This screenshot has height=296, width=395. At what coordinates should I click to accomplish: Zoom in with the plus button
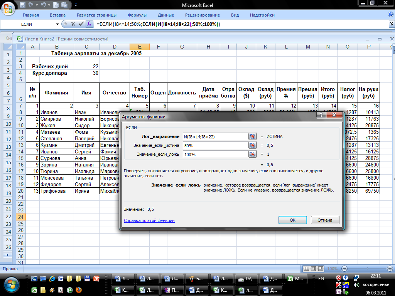[x=390, y=269]
